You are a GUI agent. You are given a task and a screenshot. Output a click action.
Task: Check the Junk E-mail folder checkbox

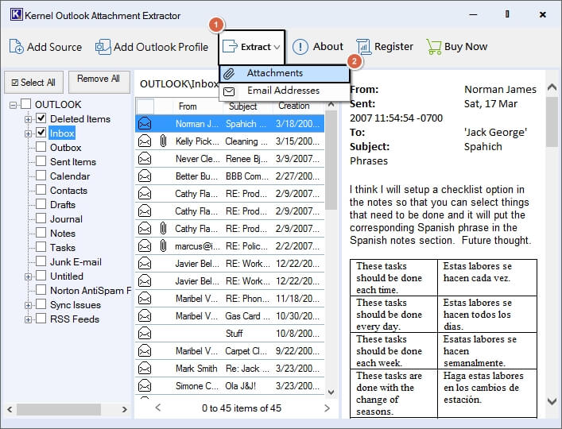[x=41, y=261]
